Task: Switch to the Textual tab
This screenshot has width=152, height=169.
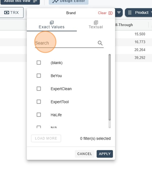Action: (x=96, y=25)
